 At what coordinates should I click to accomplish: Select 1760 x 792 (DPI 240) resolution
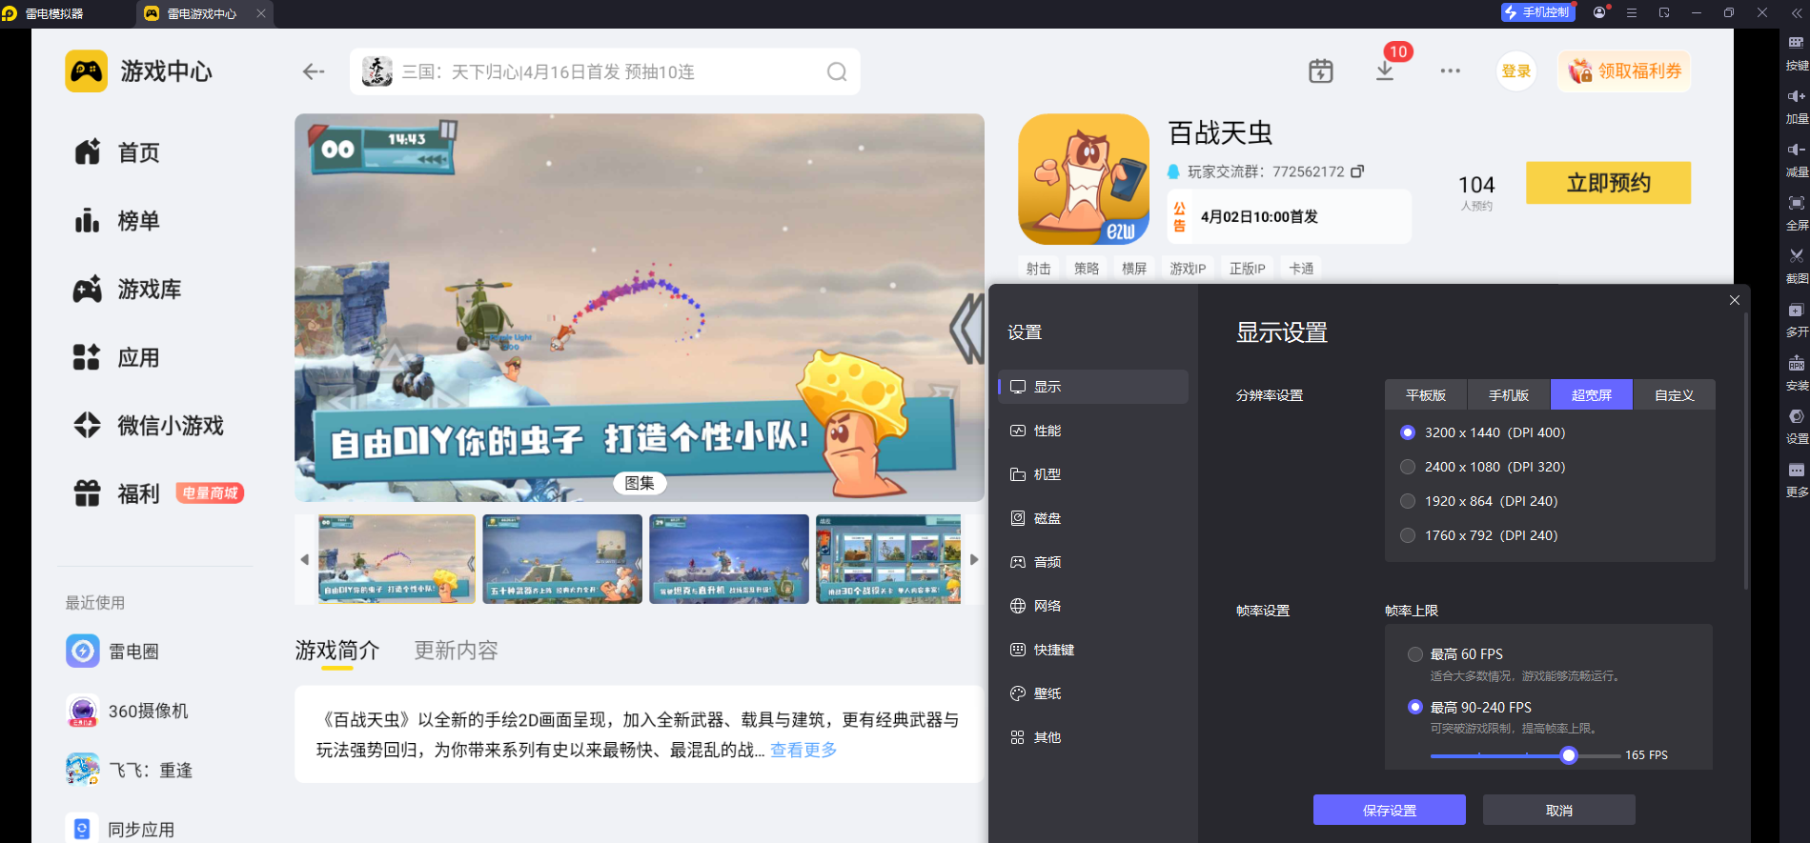click(x=1408, y=535)
